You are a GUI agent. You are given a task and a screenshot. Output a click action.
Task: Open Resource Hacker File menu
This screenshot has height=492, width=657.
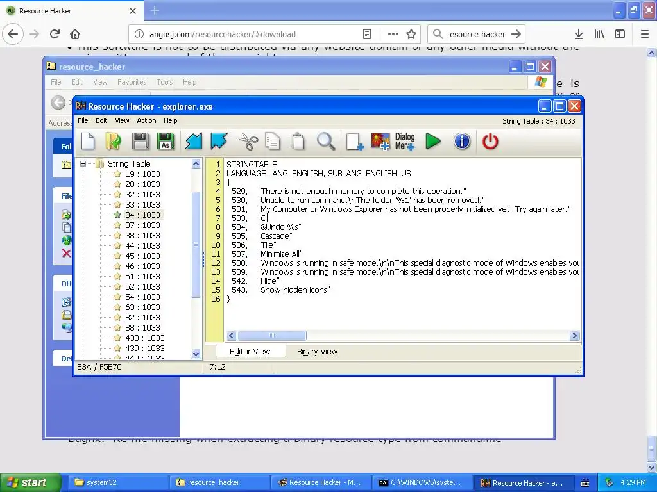coord(83,120)
